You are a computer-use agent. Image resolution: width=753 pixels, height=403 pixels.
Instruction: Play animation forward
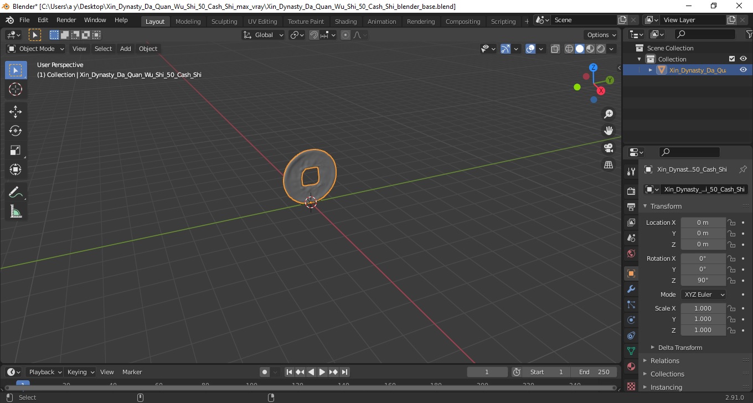322,372
